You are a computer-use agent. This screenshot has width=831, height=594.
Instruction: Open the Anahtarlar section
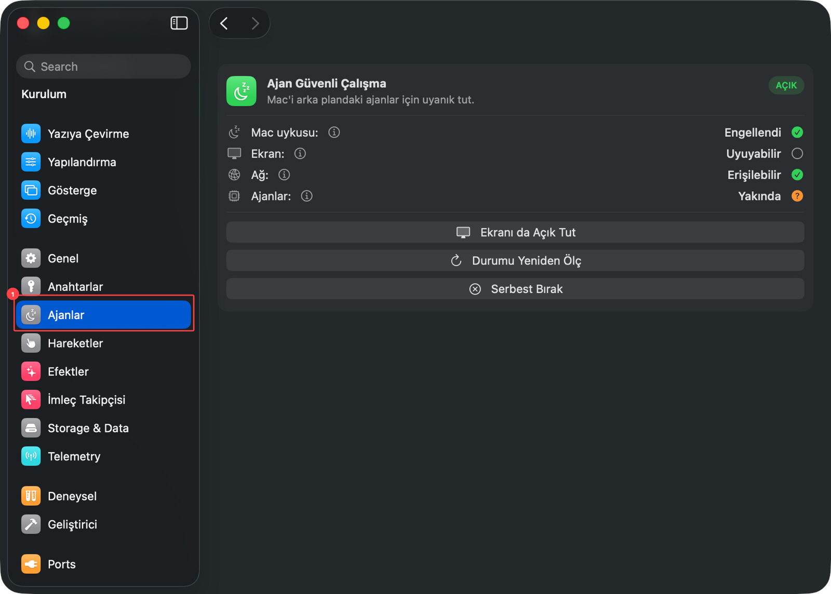(x=103, y=286)
